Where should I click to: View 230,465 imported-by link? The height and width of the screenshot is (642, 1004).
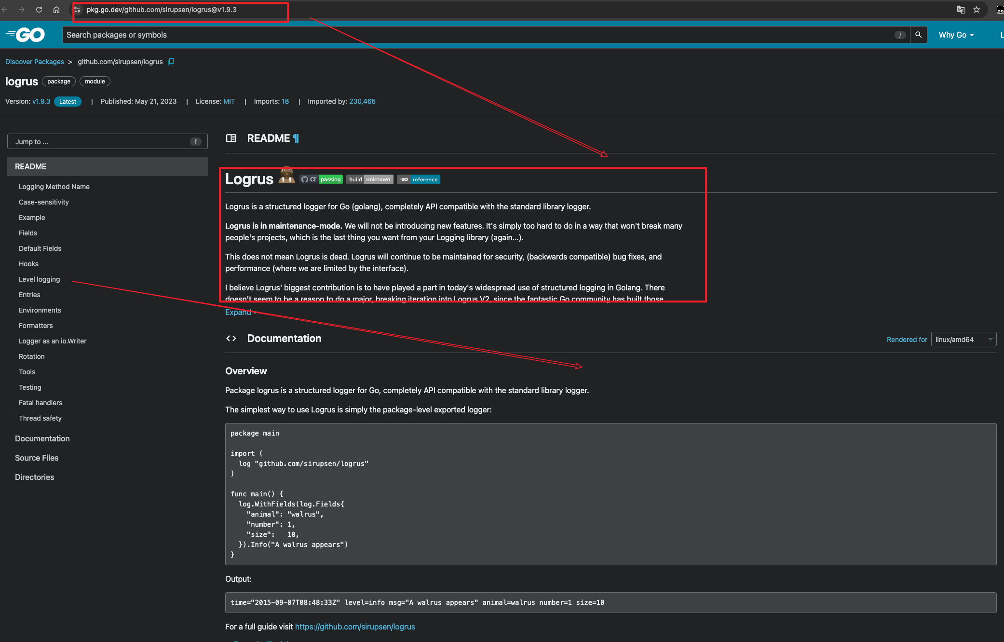362,101
